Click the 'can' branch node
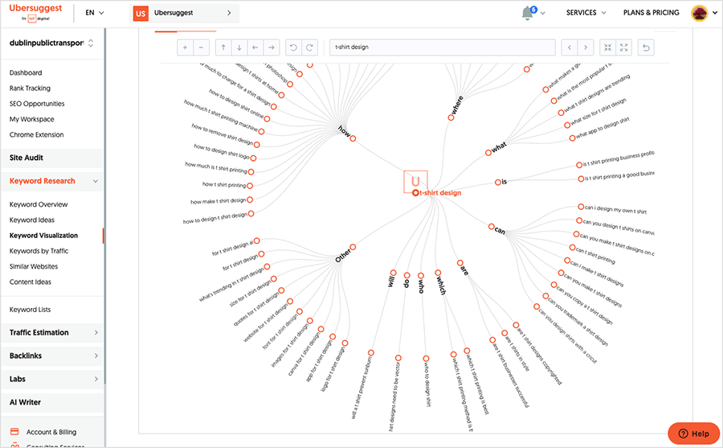 tap(492, 226)
